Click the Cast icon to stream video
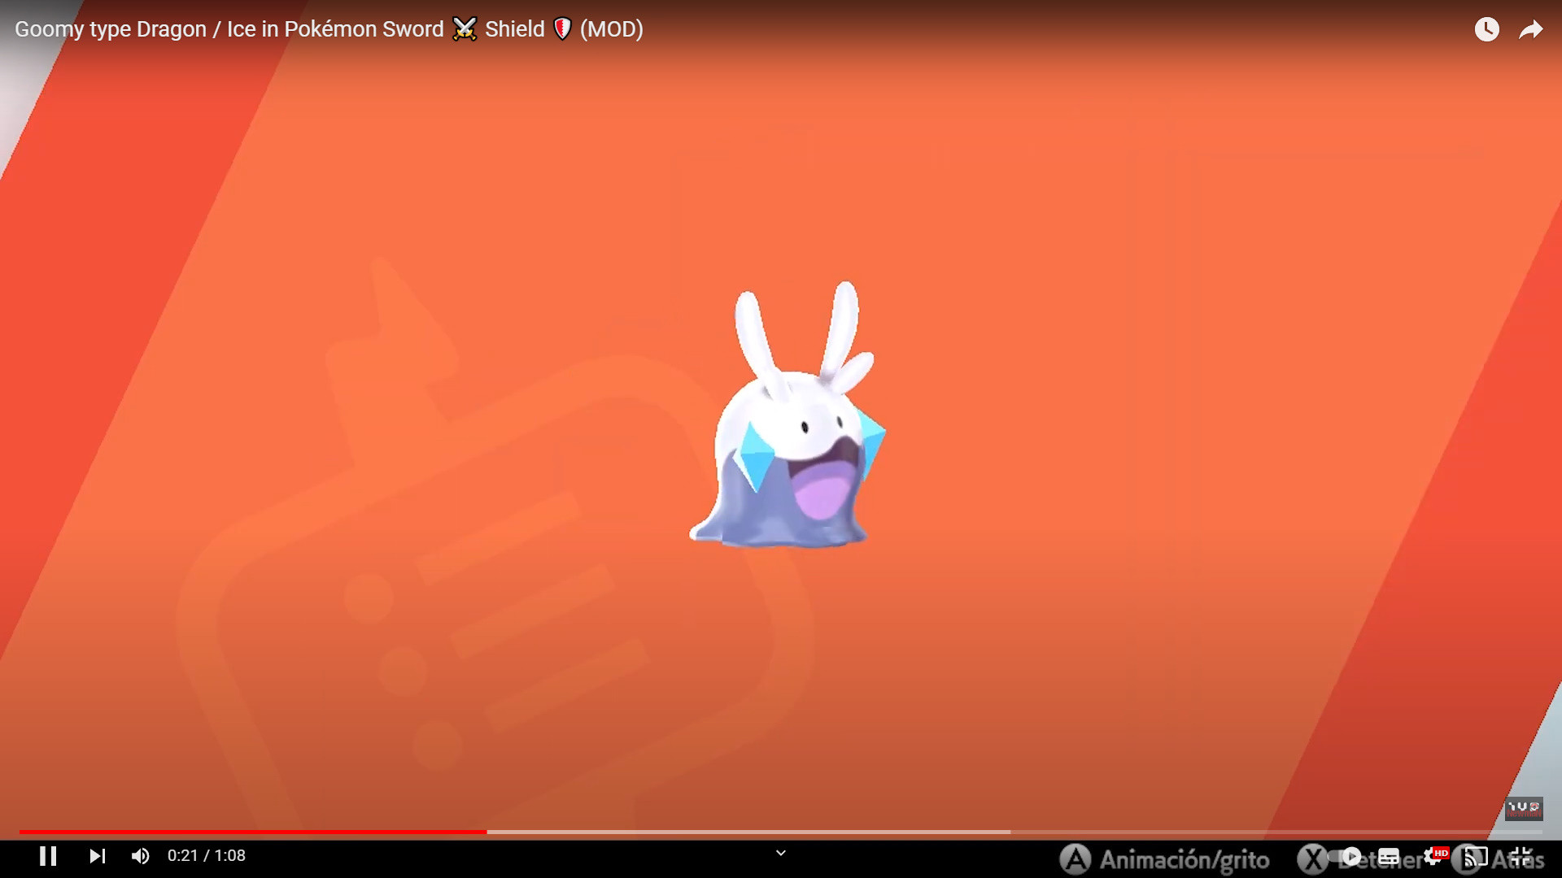Image resolution: width=1562 pixels, height=878 pixels. click(x=1473, y=855)
